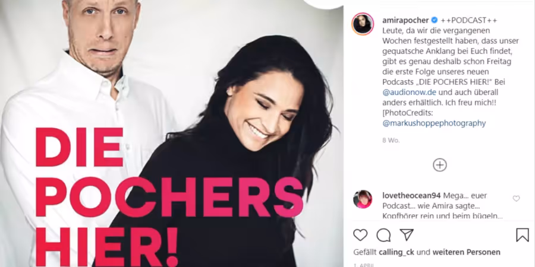Like lovetheocean94's comment with the small heart
The height and width of the screenshot is (267, 535).
click(x=516, y=199)
